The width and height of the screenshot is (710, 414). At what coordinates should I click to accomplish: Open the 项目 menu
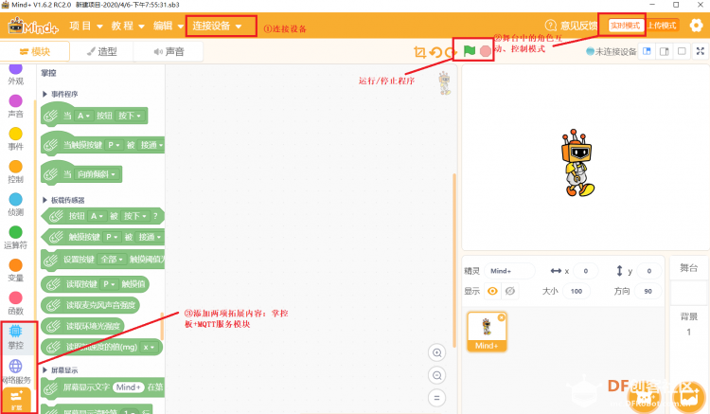pyautogui.click(x=86, y=26)
